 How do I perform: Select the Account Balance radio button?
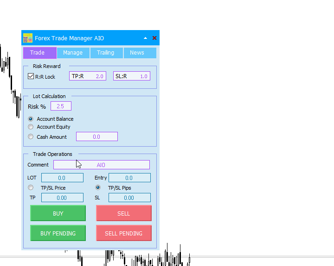click(x=31, y=119)
